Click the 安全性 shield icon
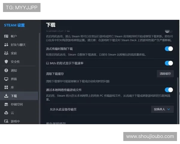Screen dimensions: 180x144 (6, 62)
